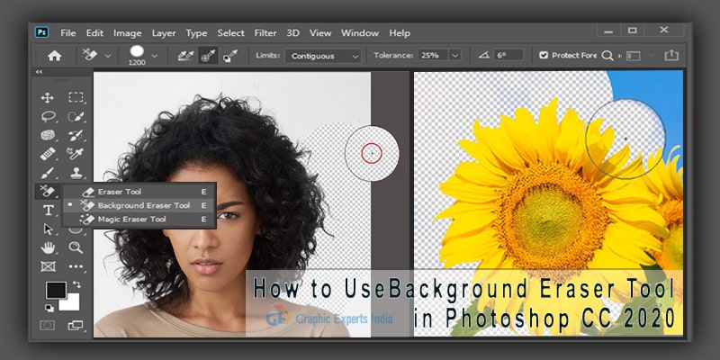Viewport: 720px width, 360px height.
Task: Open the File menu
Action: pos(68,33)
